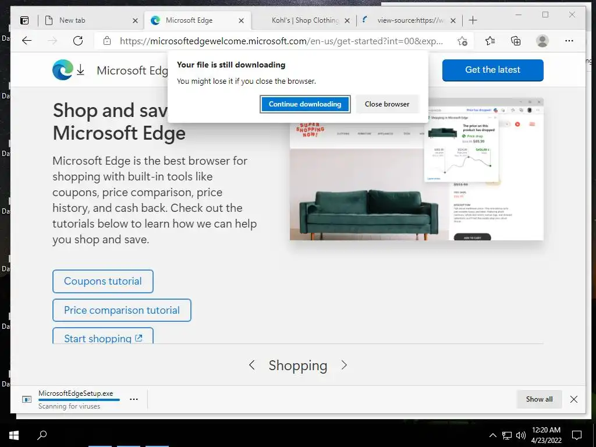Viewport: 596px width, 447px height.
Task: Open the Favorites list icon
Action: [490, 41]
